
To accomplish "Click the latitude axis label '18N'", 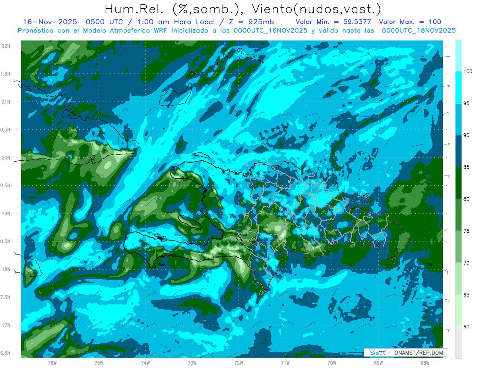I will (x=6, y=269).
